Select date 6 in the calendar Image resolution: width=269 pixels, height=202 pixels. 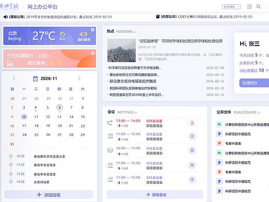(59, 107)
